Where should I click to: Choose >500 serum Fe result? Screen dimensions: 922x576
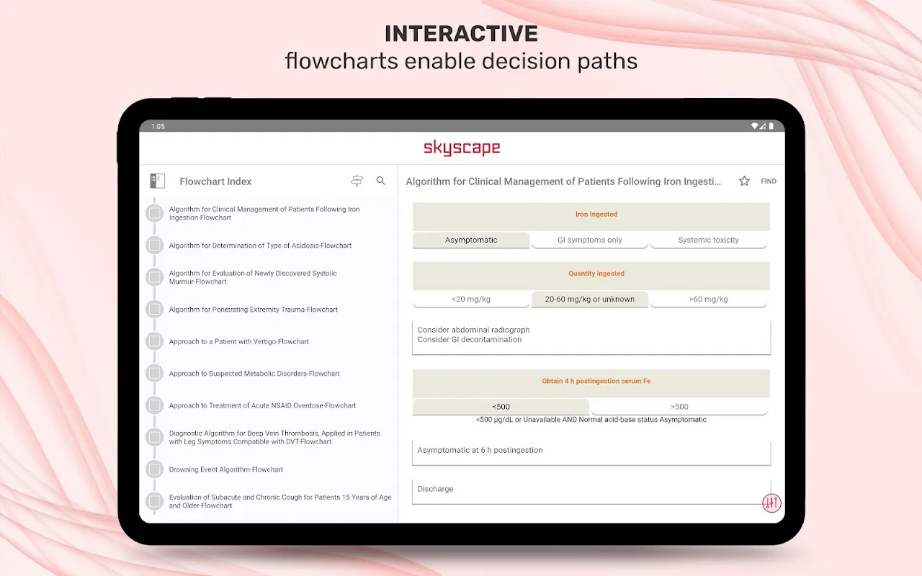(679, 407)
